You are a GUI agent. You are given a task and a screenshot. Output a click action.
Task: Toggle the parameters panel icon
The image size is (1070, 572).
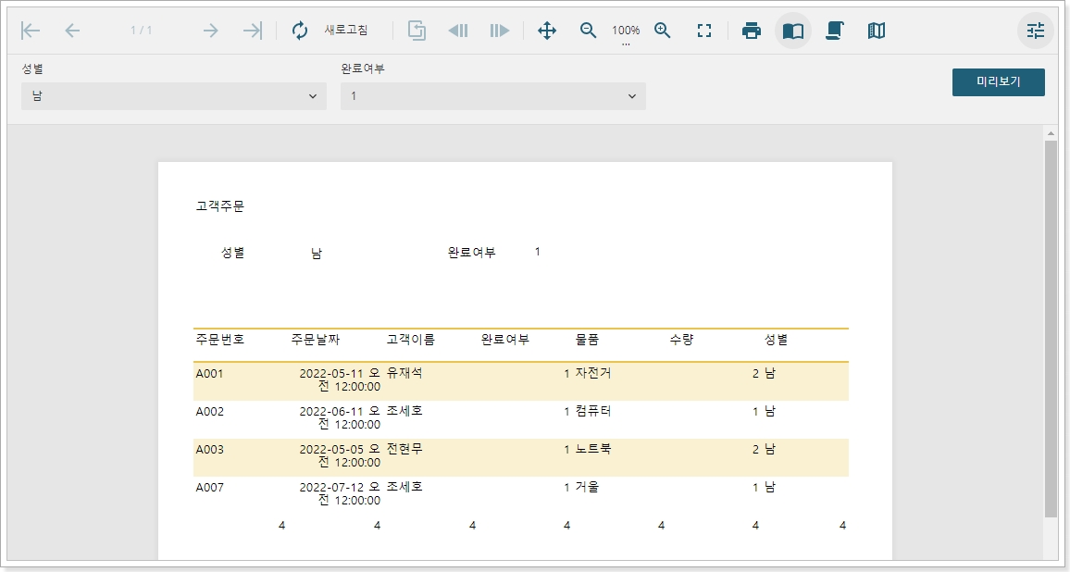click(x=1035, y=31)
